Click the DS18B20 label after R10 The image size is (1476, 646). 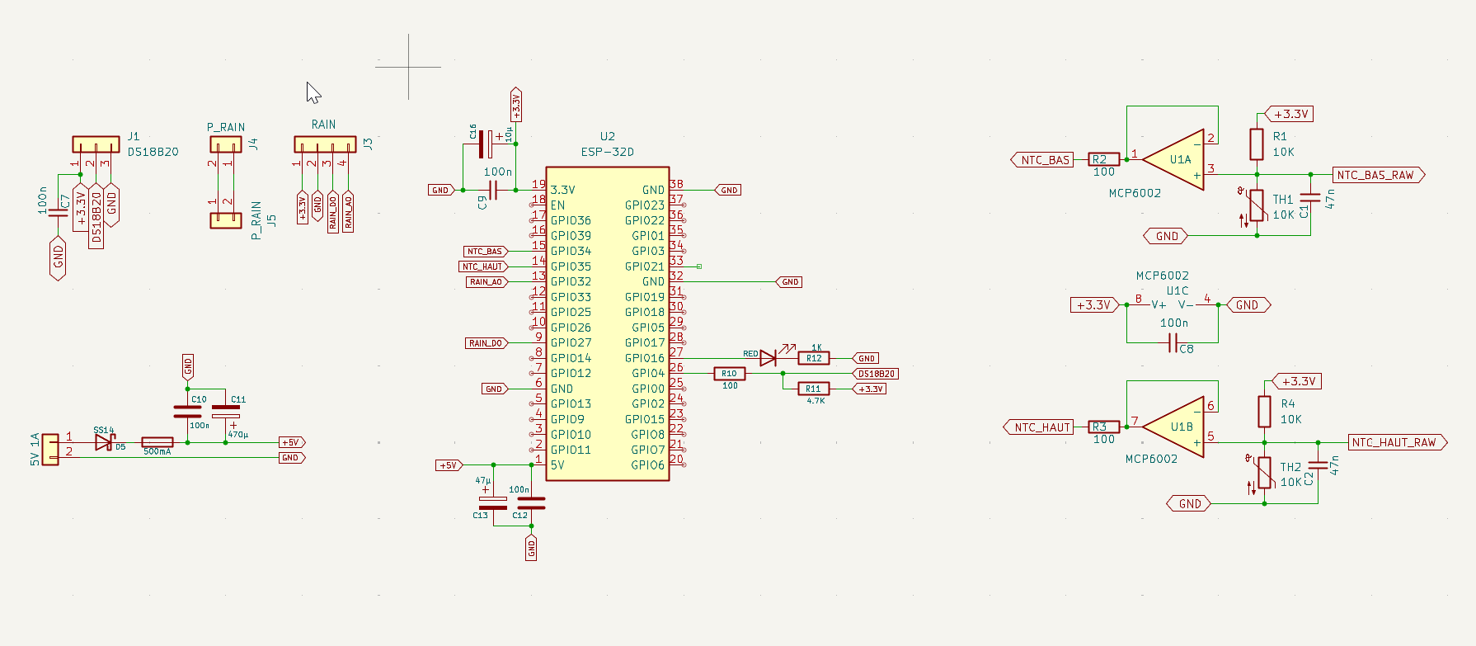[877, 374]
